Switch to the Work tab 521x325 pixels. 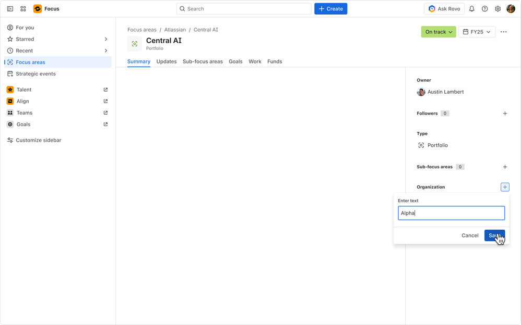(255, 61)
